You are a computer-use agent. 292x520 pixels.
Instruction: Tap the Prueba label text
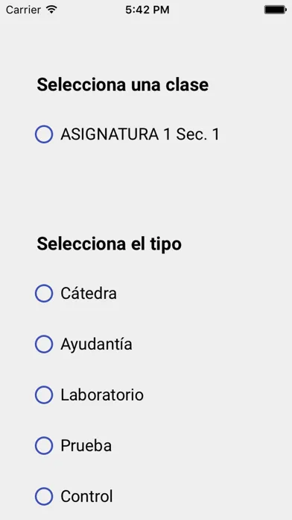coord(86,445)
